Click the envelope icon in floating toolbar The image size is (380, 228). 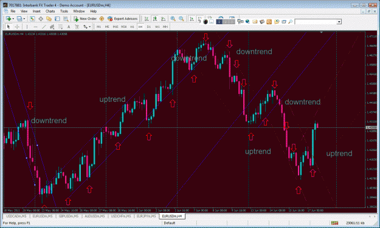coord(255,21)
